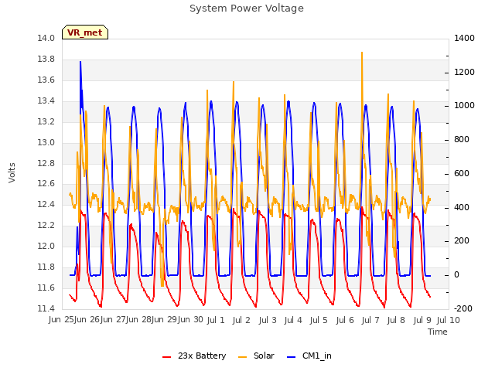Toggle the Solar legend entry
The width and height of the screenshot is (495, 371).
pos(256,356)
